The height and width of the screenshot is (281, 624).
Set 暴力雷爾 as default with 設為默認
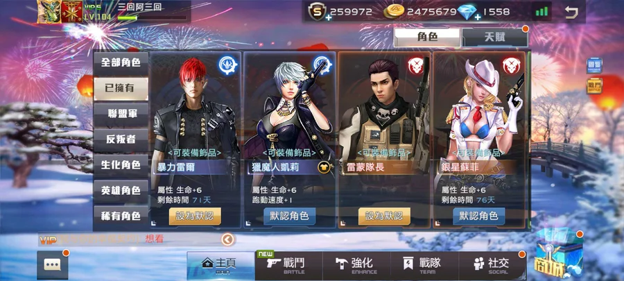pos(195,216)
